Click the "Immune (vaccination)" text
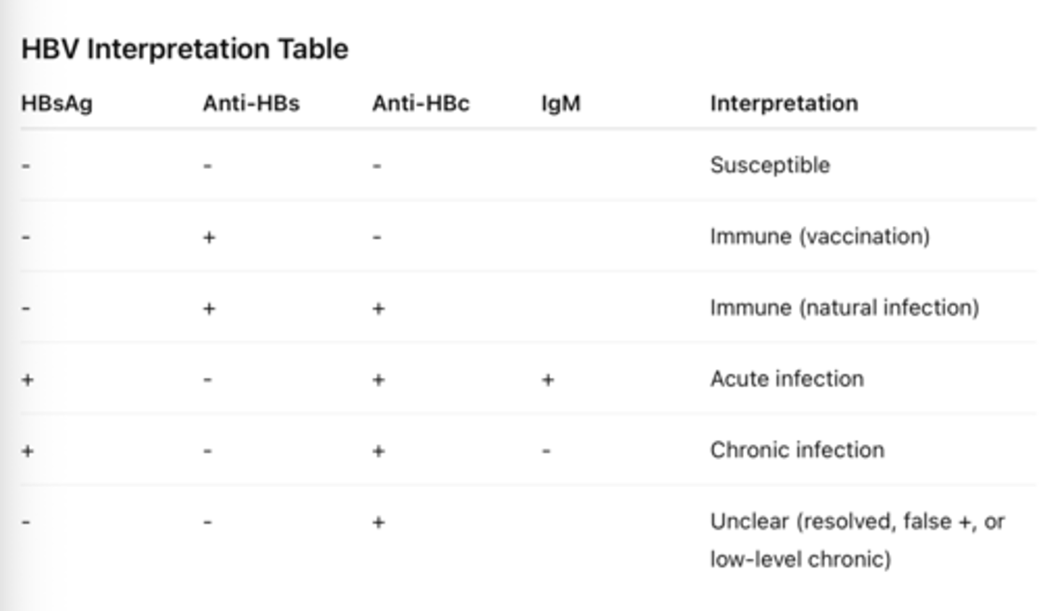The image size is (1041, 611). coord(820,236)
